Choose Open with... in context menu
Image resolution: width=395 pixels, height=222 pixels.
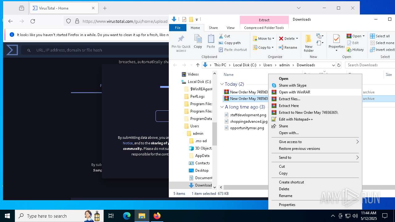pos(315,133)
